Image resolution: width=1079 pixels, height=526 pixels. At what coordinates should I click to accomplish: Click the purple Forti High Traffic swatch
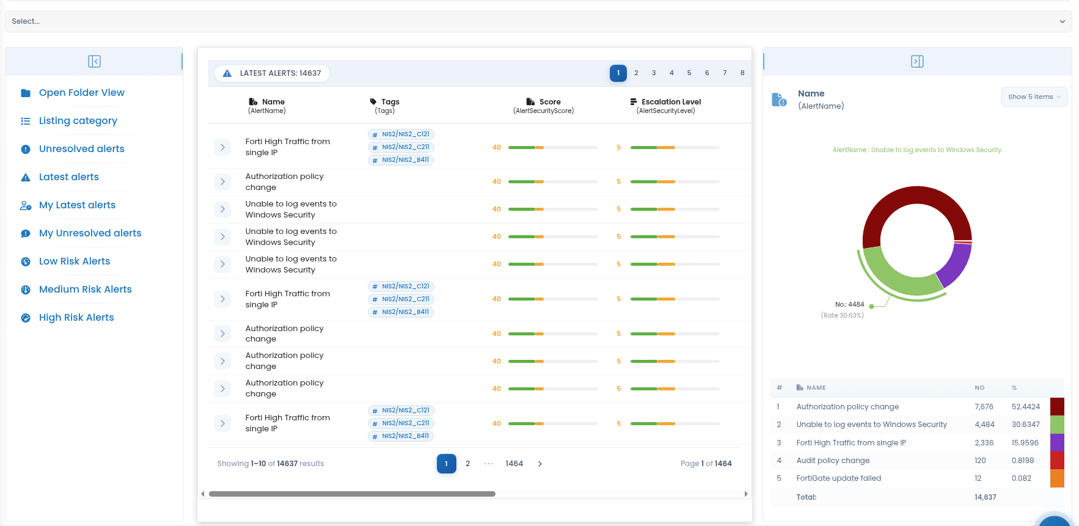(x=1057, y=443)
